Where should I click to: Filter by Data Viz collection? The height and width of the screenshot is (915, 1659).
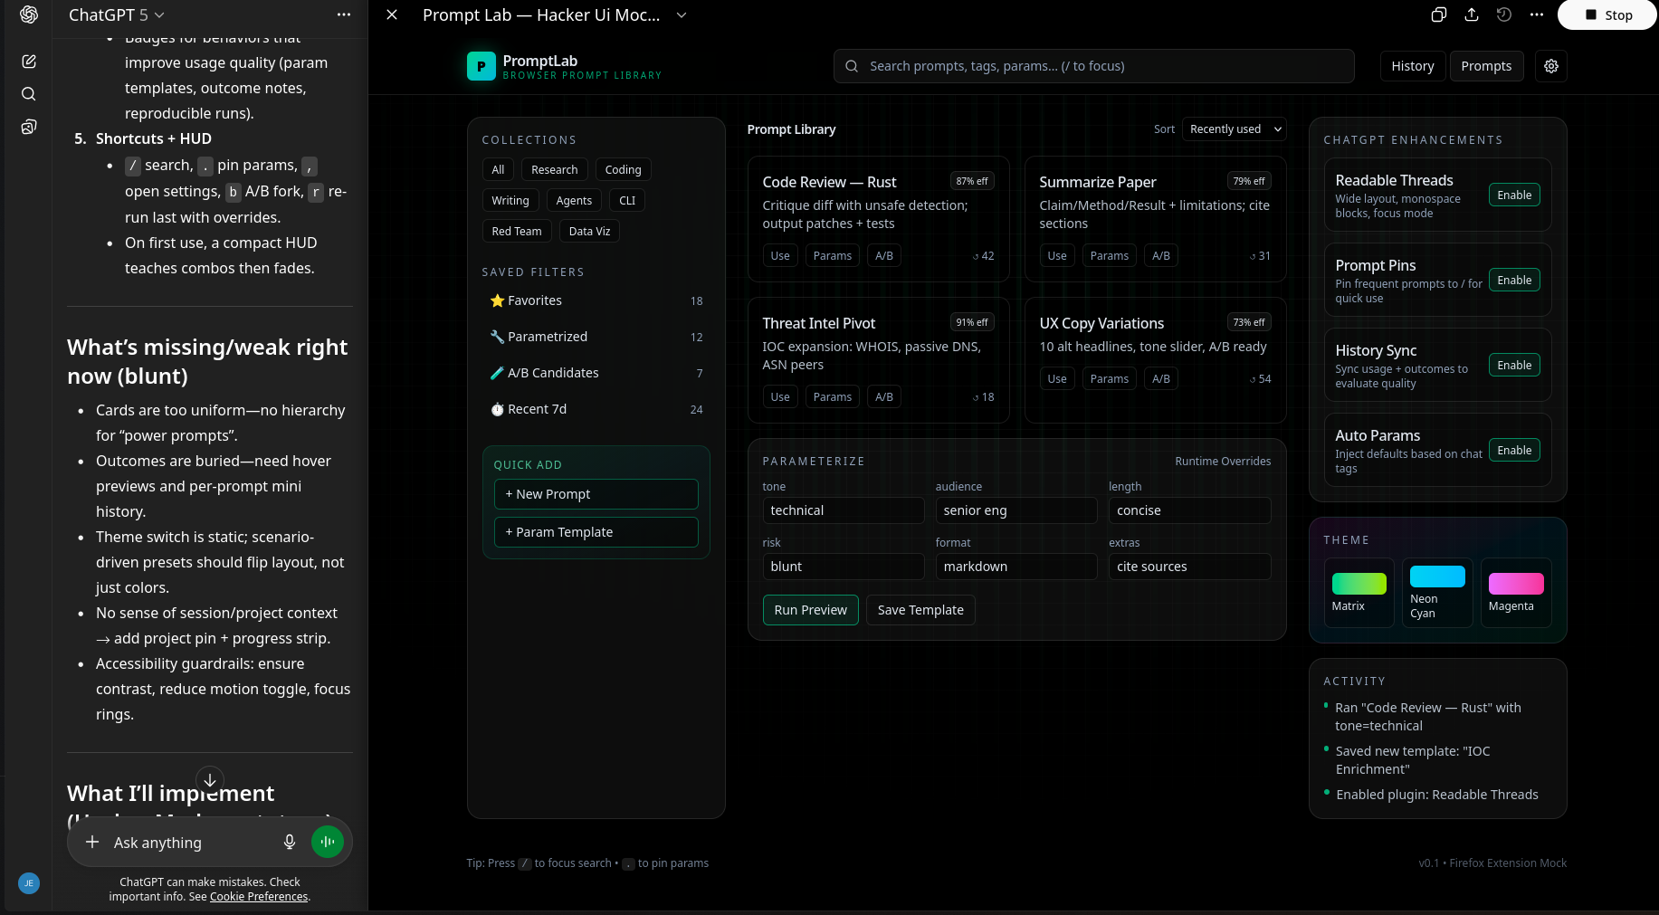click(589, 232)
